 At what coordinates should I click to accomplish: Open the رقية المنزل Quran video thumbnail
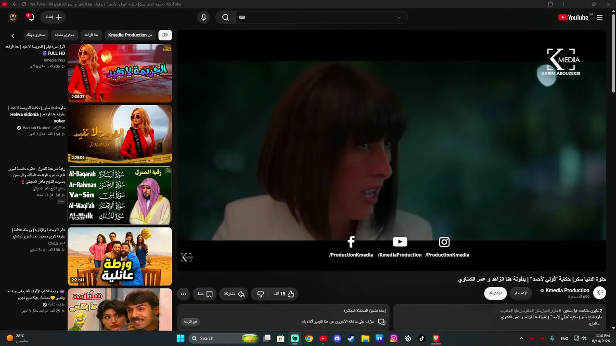point(120,195)
